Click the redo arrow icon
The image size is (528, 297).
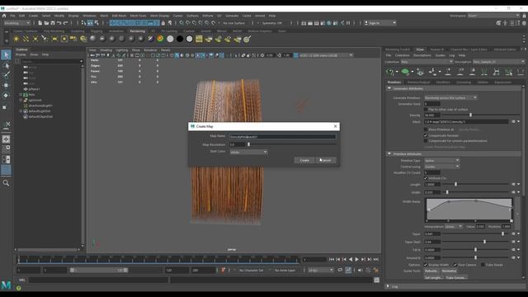tap(66, 23)
